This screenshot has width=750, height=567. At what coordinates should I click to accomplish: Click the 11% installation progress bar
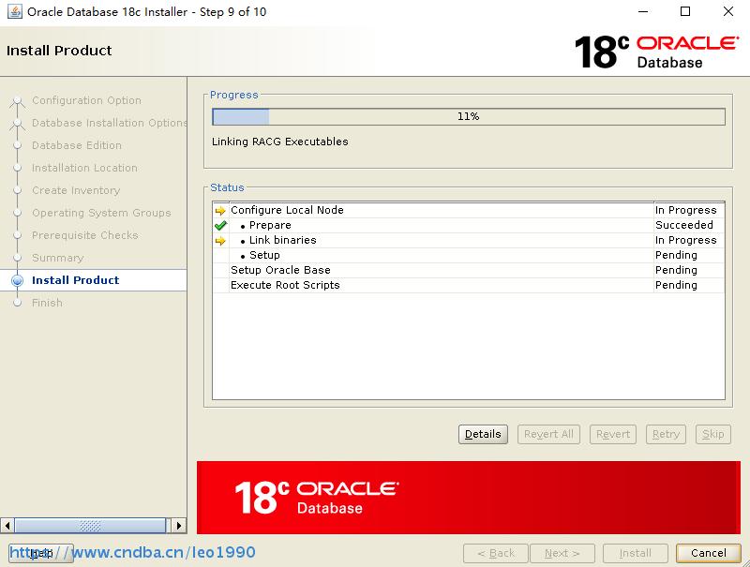(468, 116)
